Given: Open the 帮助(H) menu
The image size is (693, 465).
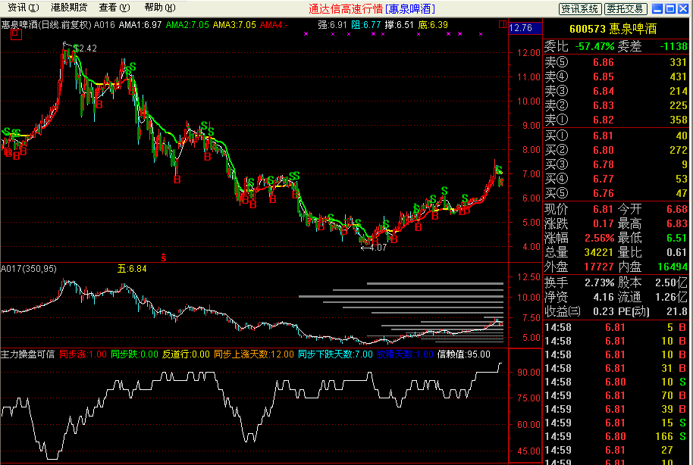Looking at the screenshot, I should (159, 8).
